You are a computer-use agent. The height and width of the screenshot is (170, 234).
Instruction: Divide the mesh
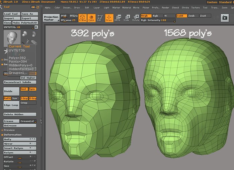pos(11,91)
